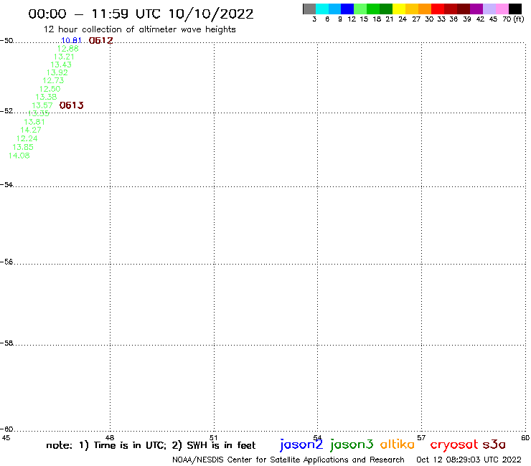Click the 14.08 wave height value
The height and width of the screenshot is (466, 531).
(x=19, y=156)
